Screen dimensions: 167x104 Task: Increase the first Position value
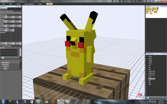pyautogui.click(x=6, y=21)
